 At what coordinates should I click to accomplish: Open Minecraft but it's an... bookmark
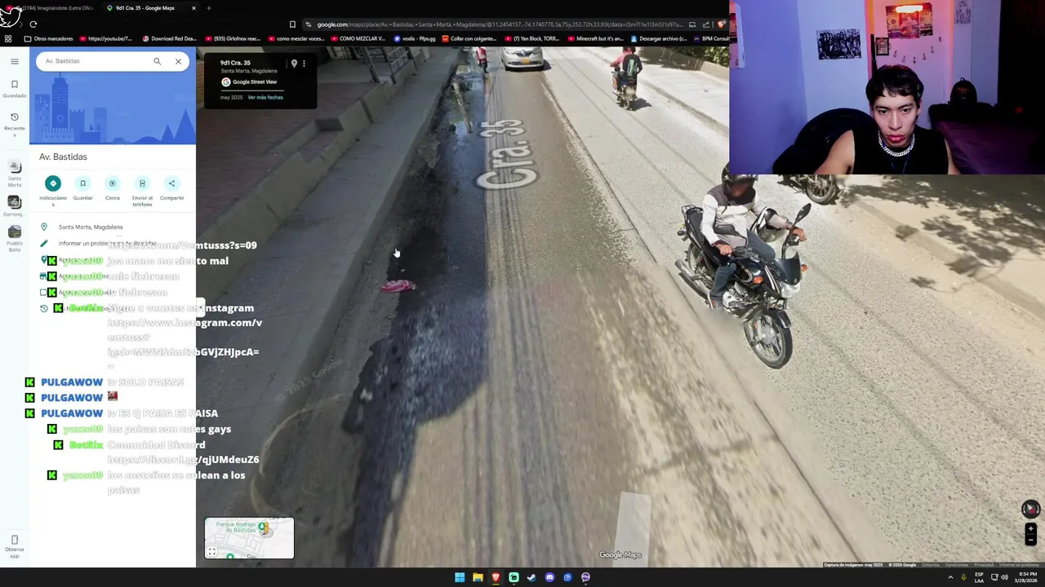point(594,38)
